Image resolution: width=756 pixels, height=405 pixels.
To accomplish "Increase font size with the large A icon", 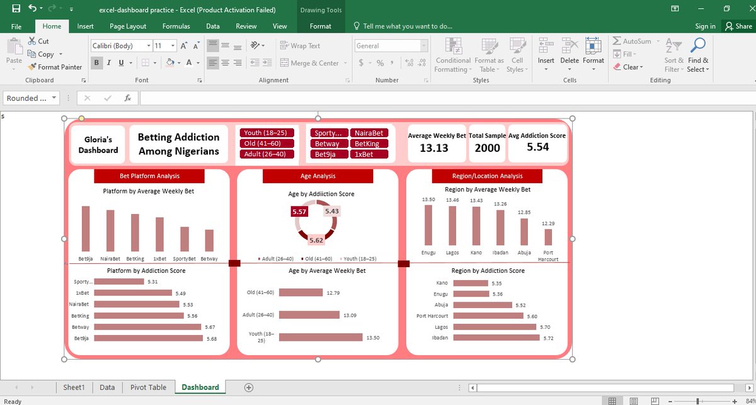I will pos(183,46).
